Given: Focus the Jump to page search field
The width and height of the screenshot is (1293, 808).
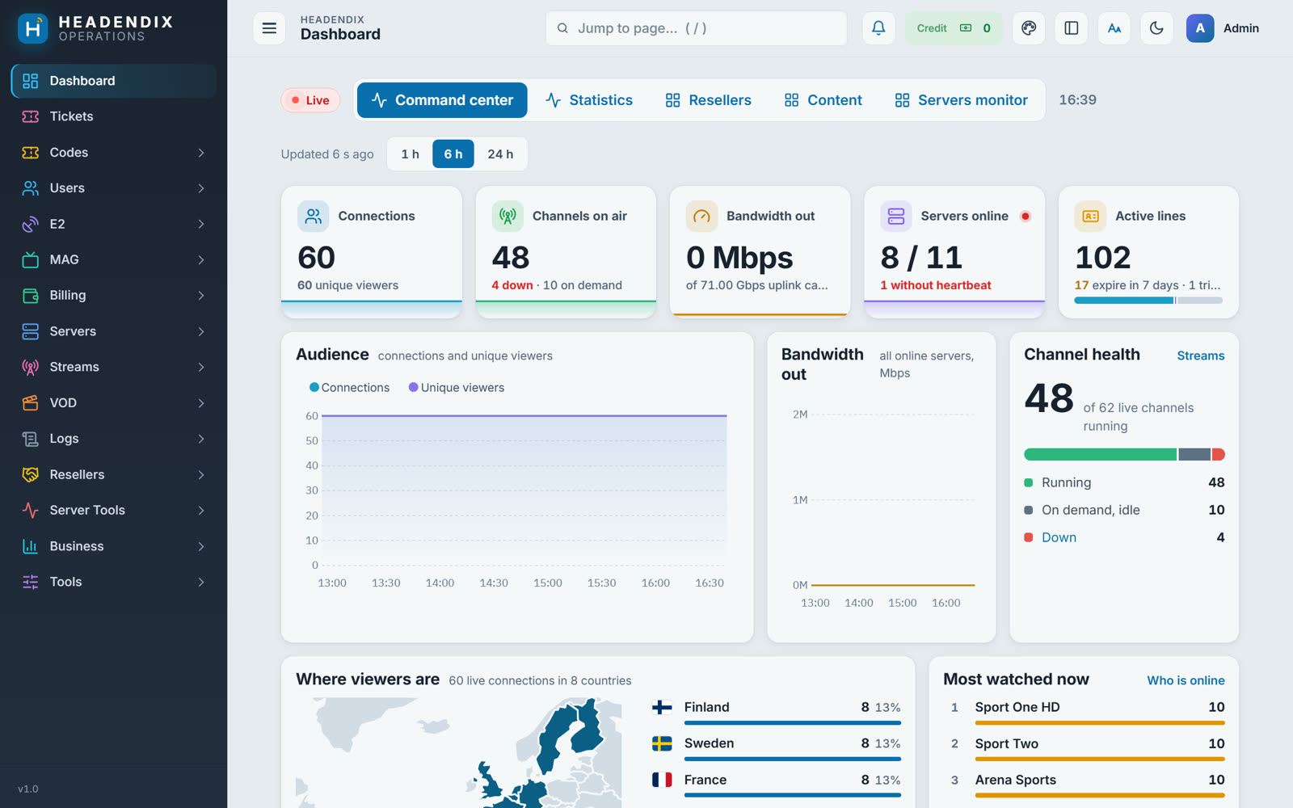Looking at the screenshot, I should [x=696, y=28].
